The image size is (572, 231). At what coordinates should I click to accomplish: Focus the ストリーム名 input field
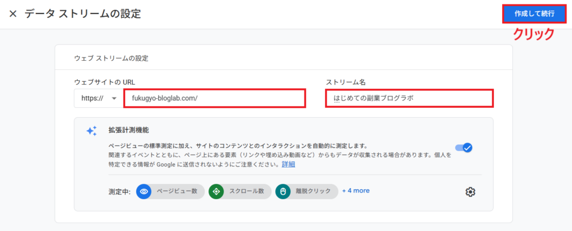coord(409,98)
